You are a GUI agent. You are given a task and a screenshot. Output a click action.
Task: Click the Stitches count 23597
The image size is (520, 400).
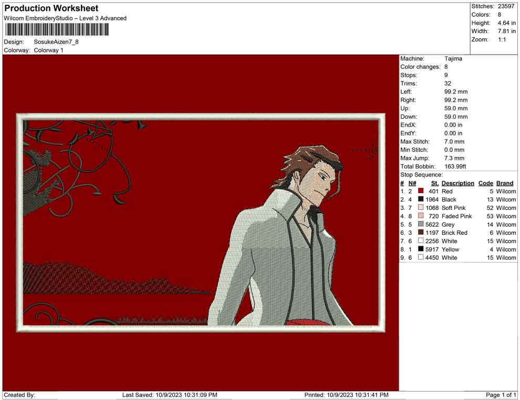click(x=505, y=7)
